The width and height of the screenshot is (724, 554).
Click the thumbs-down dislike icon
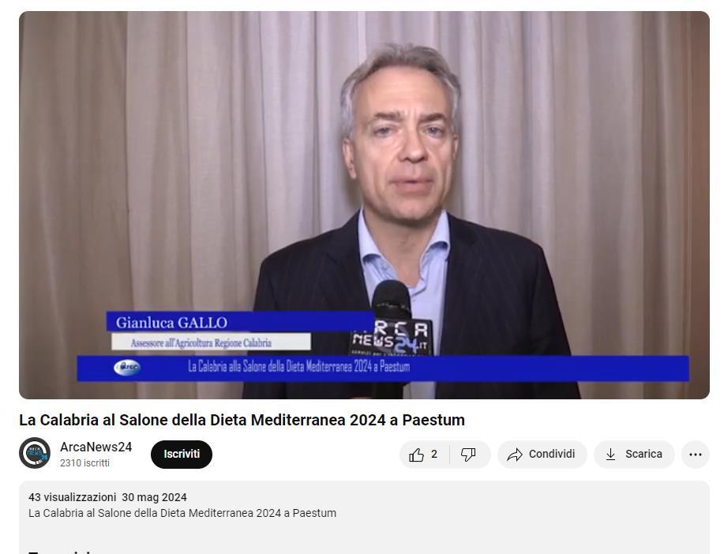pyautogui.click(x=468, y=455)
